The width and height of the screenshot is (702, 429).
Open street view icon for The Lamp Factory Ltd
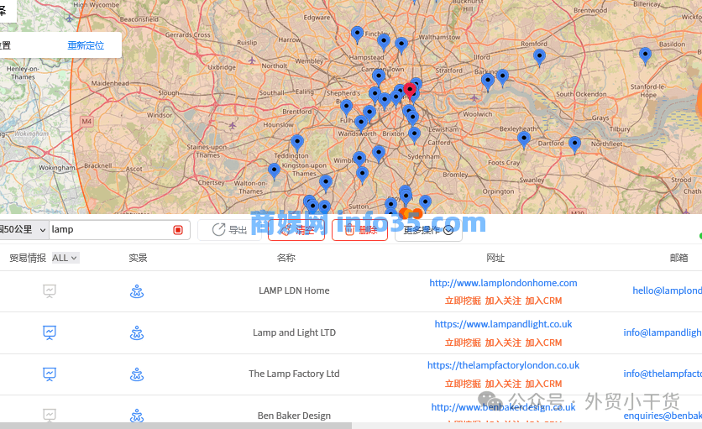point(137,374)
